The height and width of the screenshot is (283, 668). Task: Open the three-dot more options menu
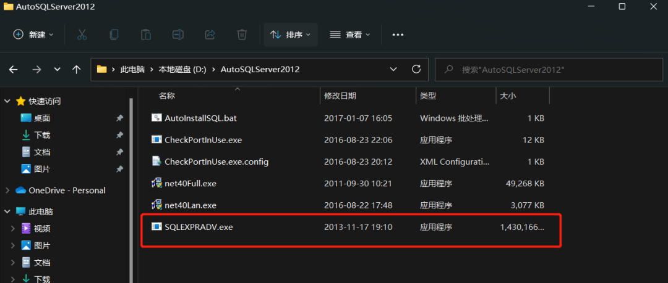pyautogui.click(x=398, y=35)
